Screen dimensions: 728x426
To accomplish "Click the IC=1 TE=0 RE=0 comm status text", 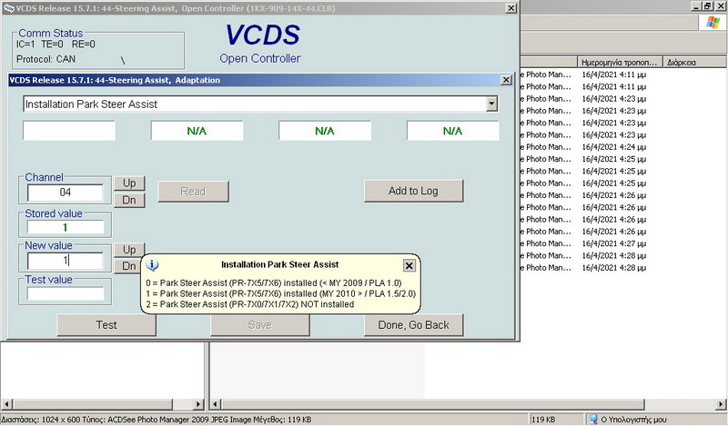I will [56, 45].
